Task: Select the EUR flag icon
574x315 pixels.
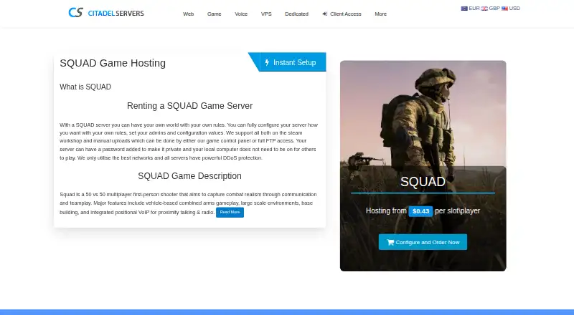Action: point(464,9)
